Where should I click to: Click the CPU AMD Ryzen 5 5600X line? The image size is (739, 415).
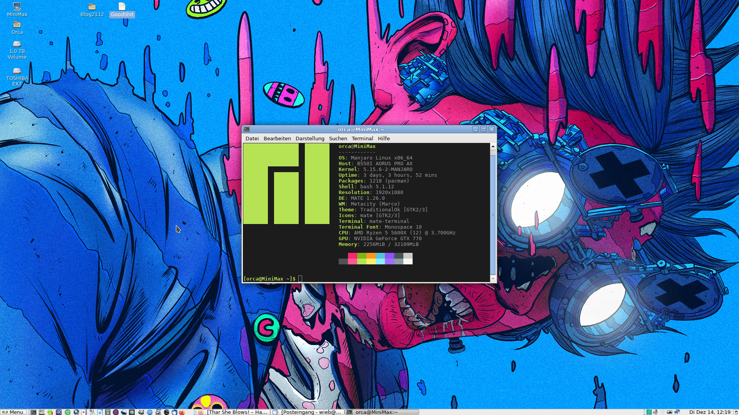point(397,233)
